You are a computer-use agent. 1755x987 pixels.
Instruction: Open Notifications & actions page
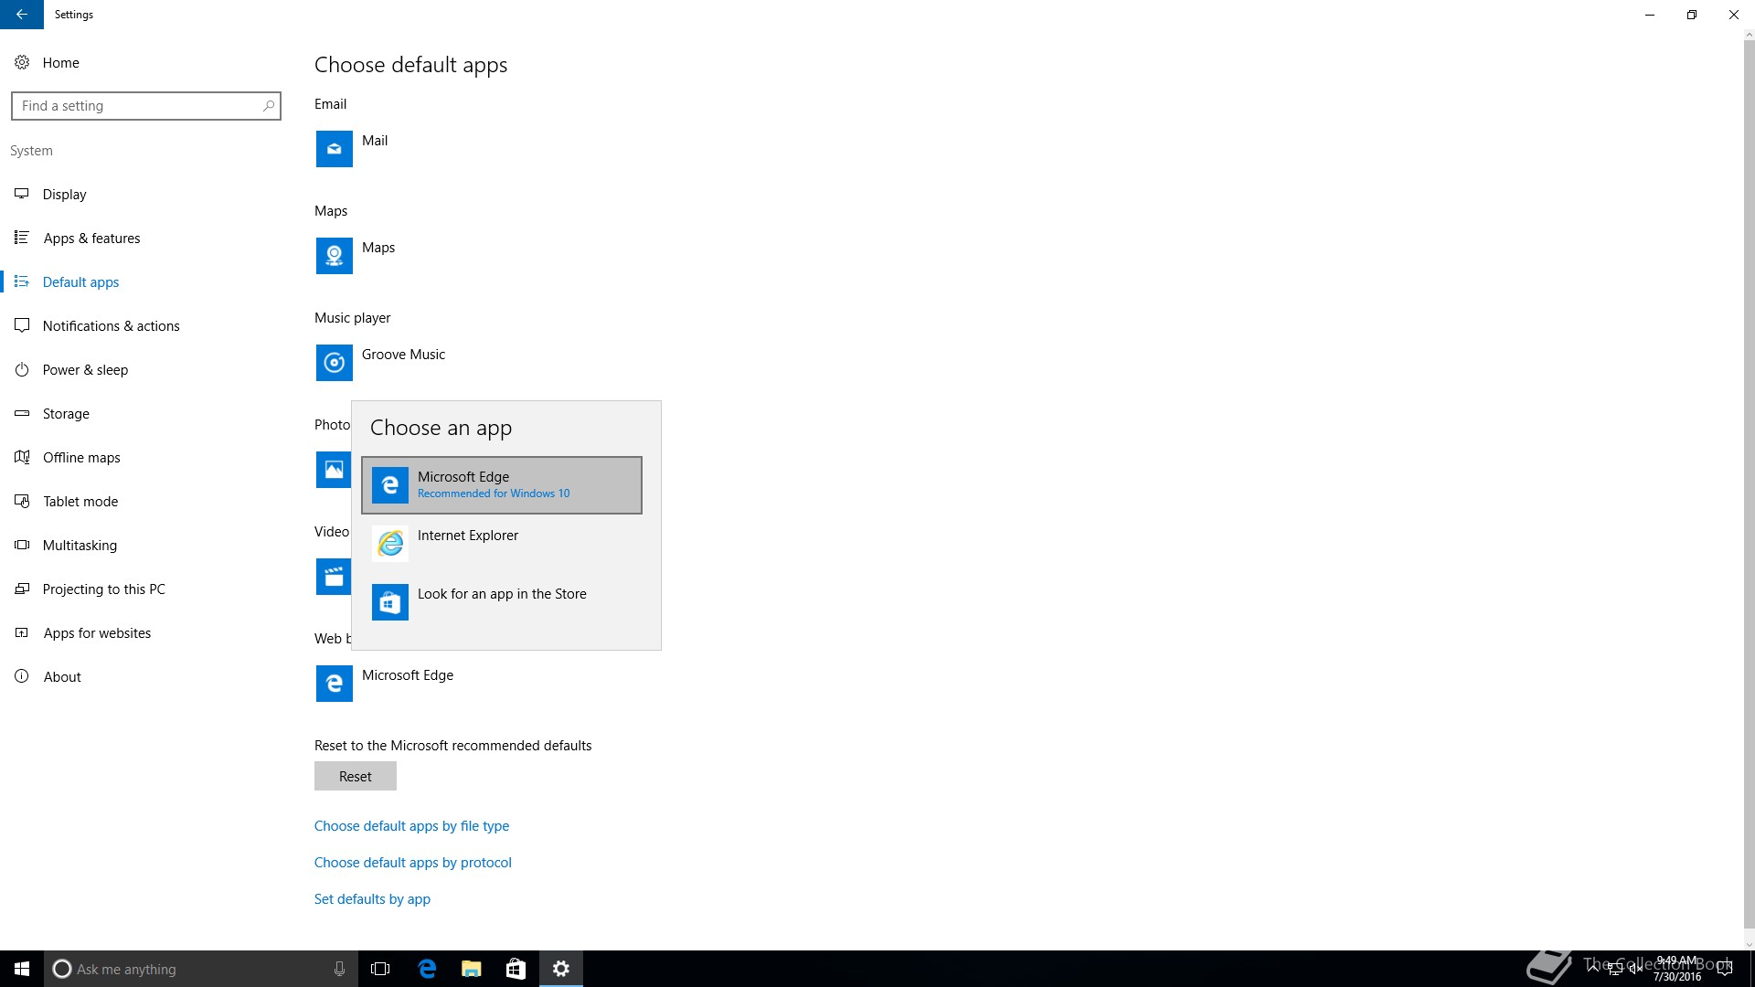[111, 325]
